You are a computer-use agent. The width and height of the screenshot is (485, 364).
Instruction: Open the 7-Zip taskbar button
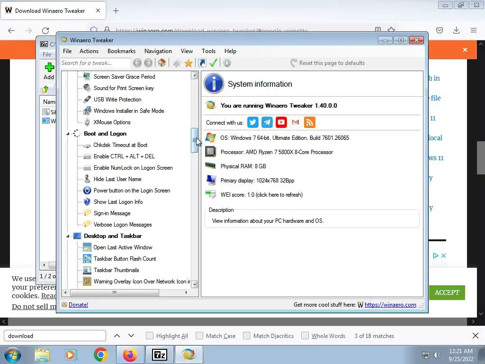pyautogui.click(x=160, y=355)
